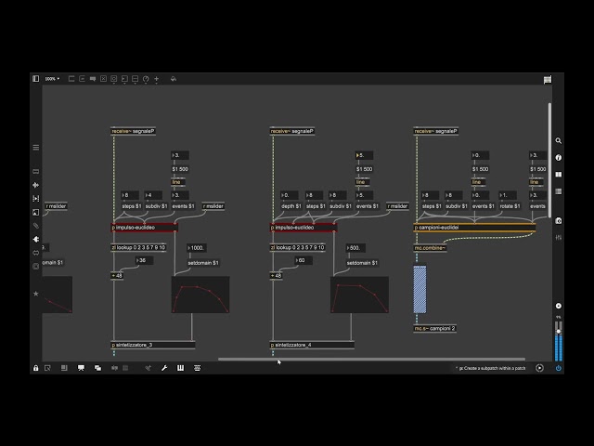Click the envelope graph above sintetizzatore_3

[x=200, y=295]
